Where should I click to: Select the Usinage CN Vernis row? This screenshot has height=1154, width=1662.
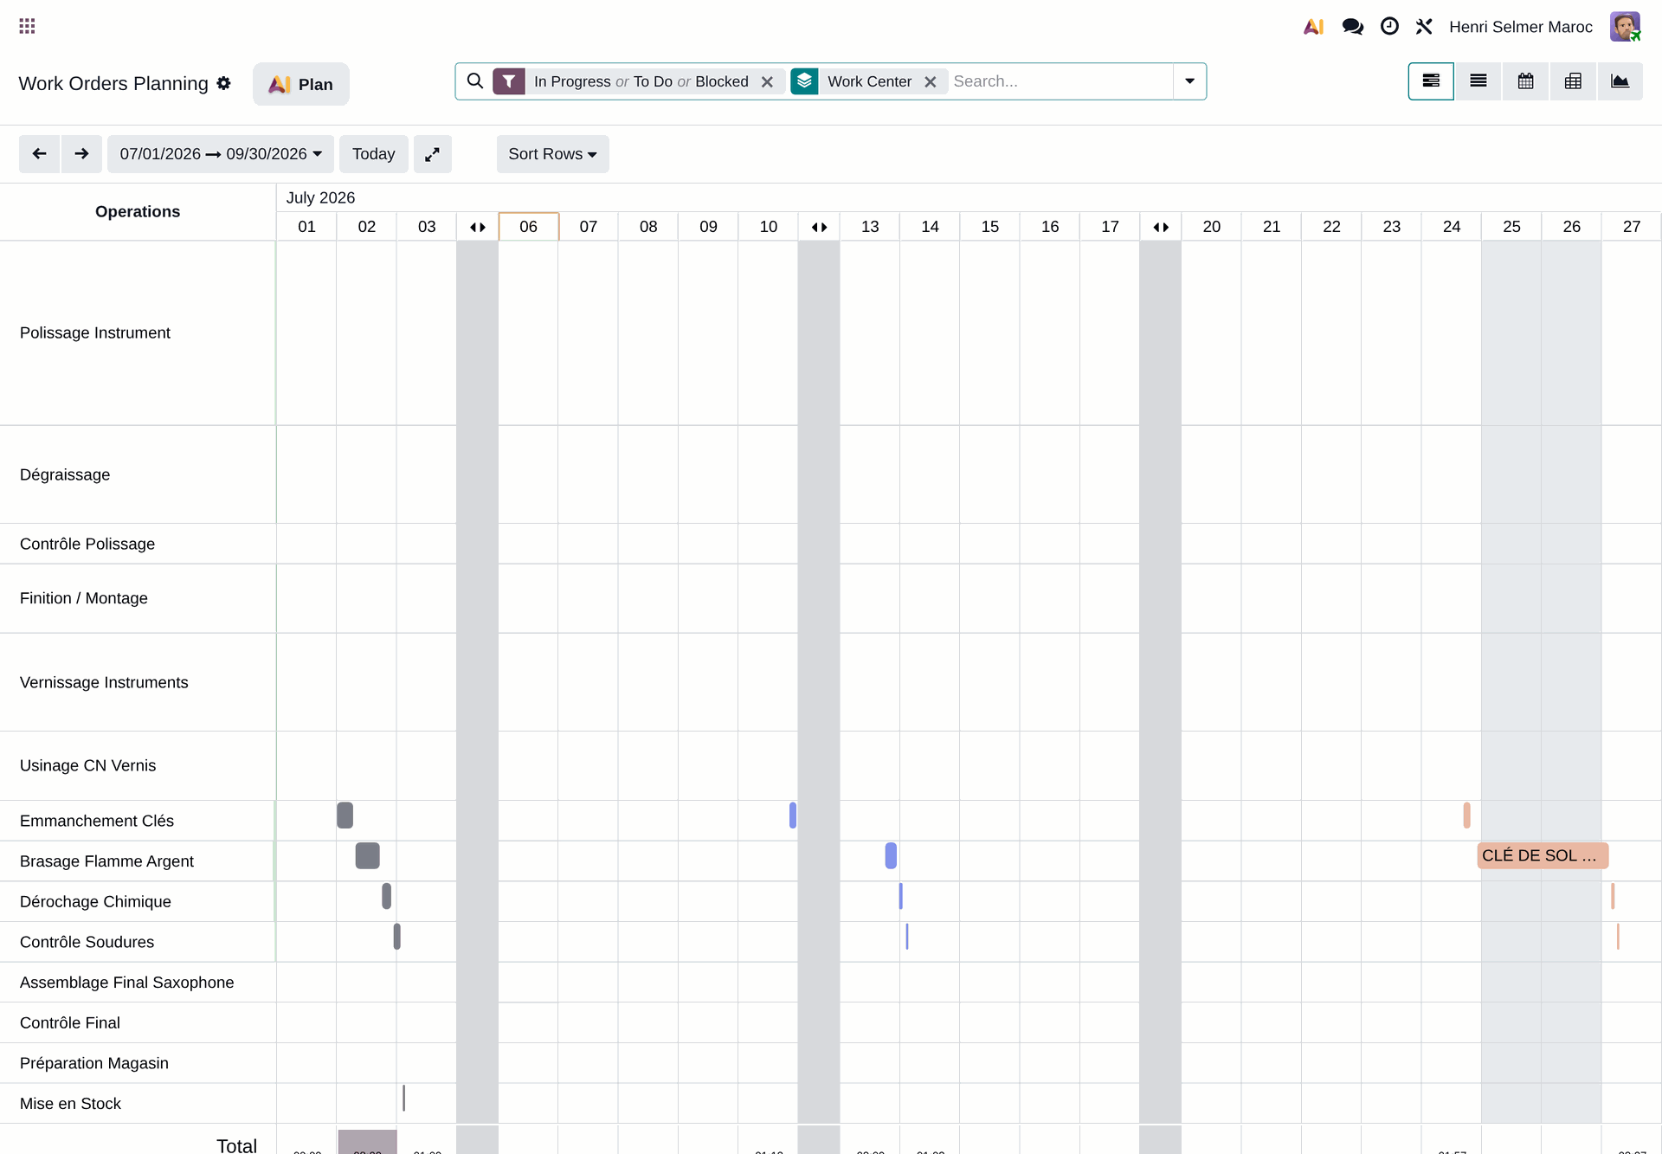(x=138, y=765)
